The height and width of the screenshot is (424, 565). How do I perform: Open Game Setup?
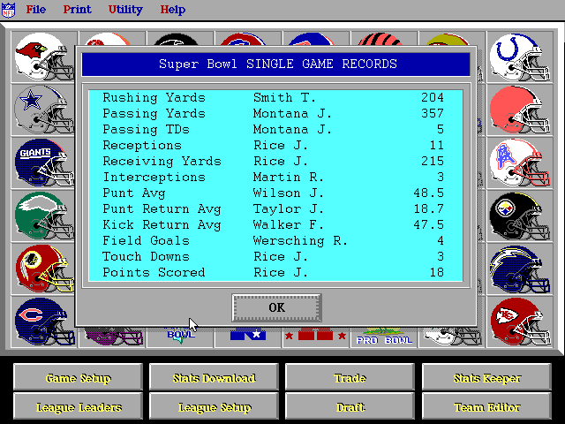pyautogui.click(x=79, y=377)
